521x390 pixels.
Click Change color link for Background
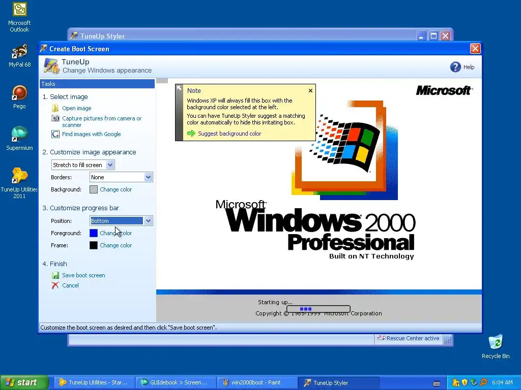[x=115, y=189]
